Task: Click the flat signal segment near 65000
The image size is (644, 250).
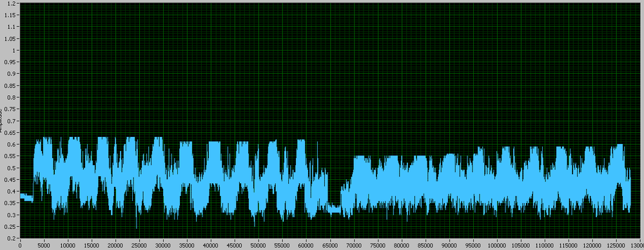Action: [x=334, y=209]
